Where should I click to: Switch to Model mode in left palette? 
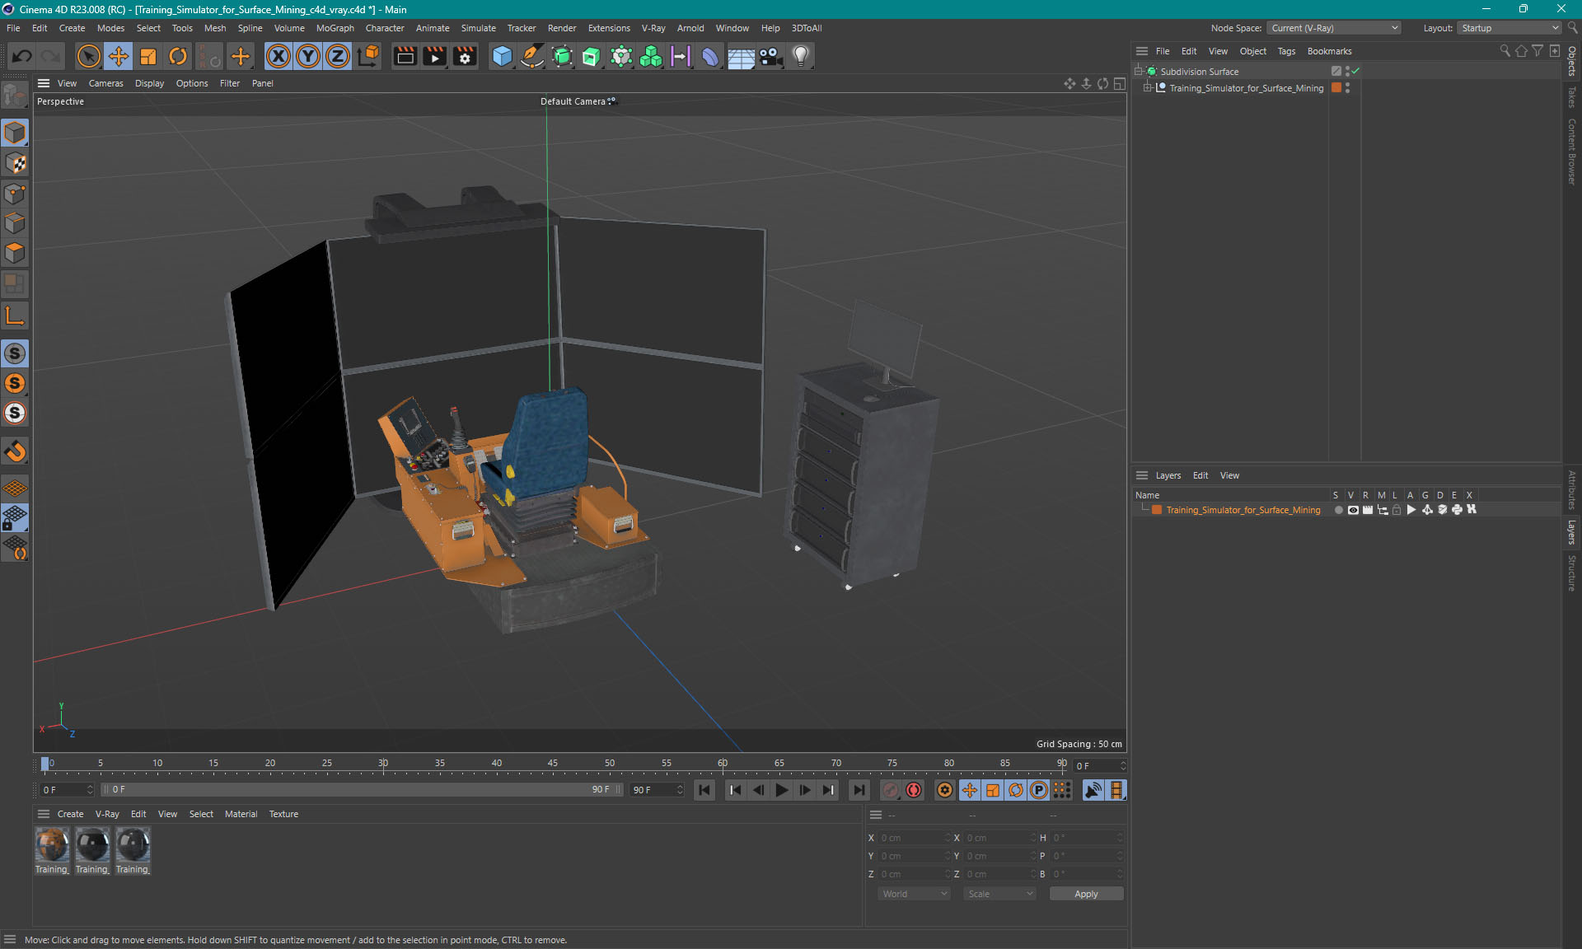(x=15, y=133)
